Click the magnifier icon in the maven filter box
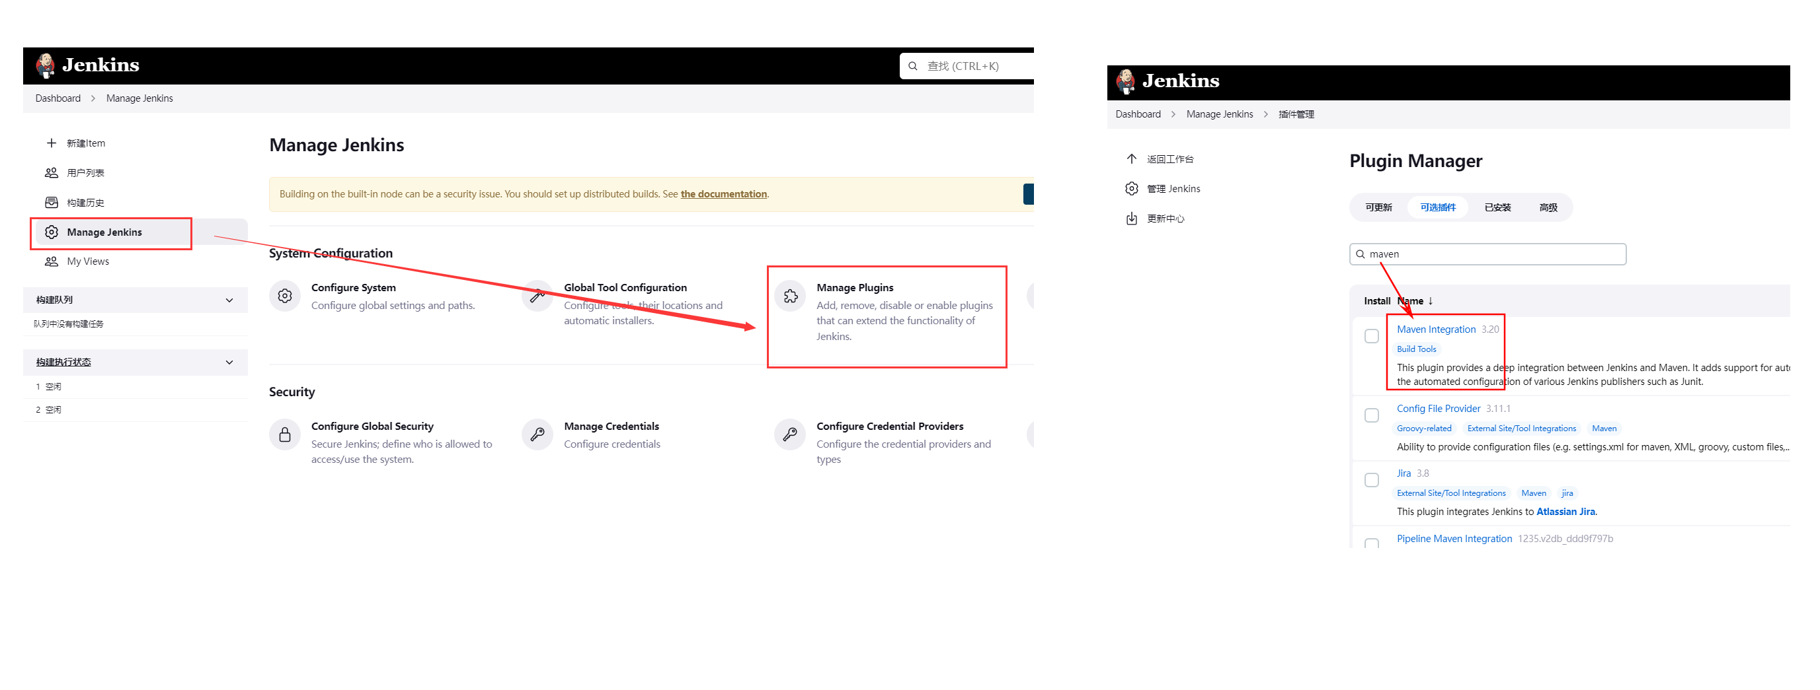Screen dimensions: 1820x690 1361,255
